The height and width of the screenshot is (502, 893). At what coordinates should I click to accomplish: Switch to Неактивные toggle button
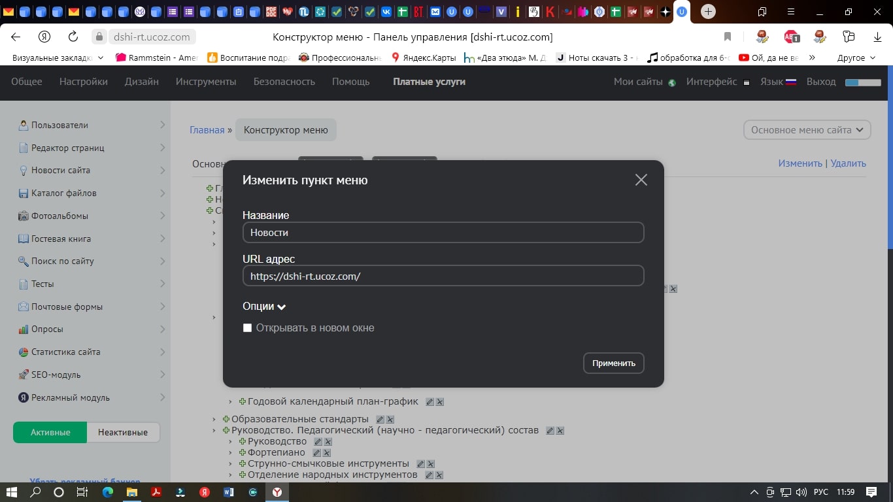[123, 432]
